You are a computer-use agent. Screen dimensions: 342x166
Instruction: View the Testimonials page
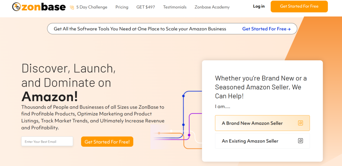tap(175, 7)
